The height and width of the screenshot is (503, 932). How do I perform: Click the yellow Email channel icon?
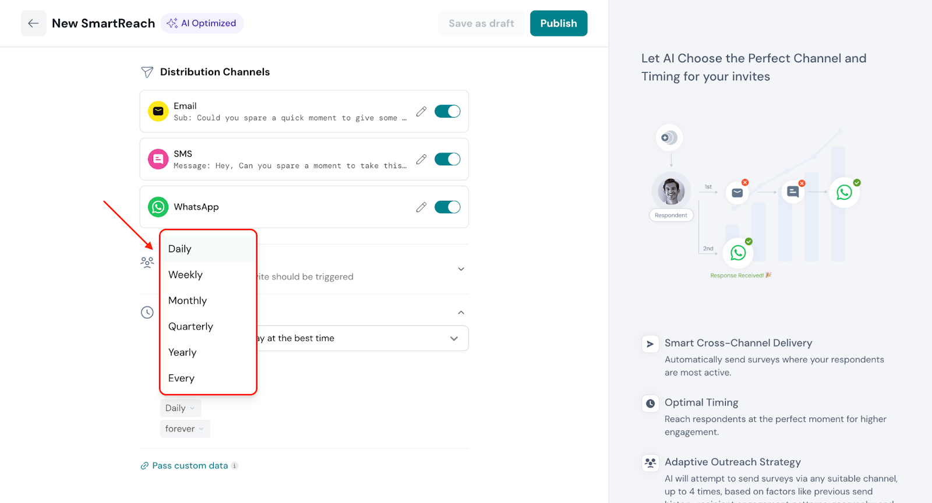point(158,111)
